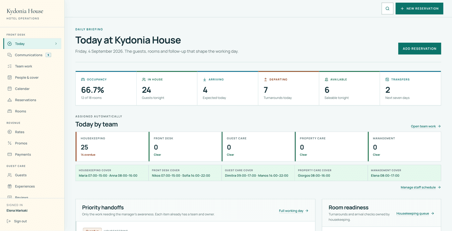
Task: Click the Add Reservation button
Action: coord(420,49)
